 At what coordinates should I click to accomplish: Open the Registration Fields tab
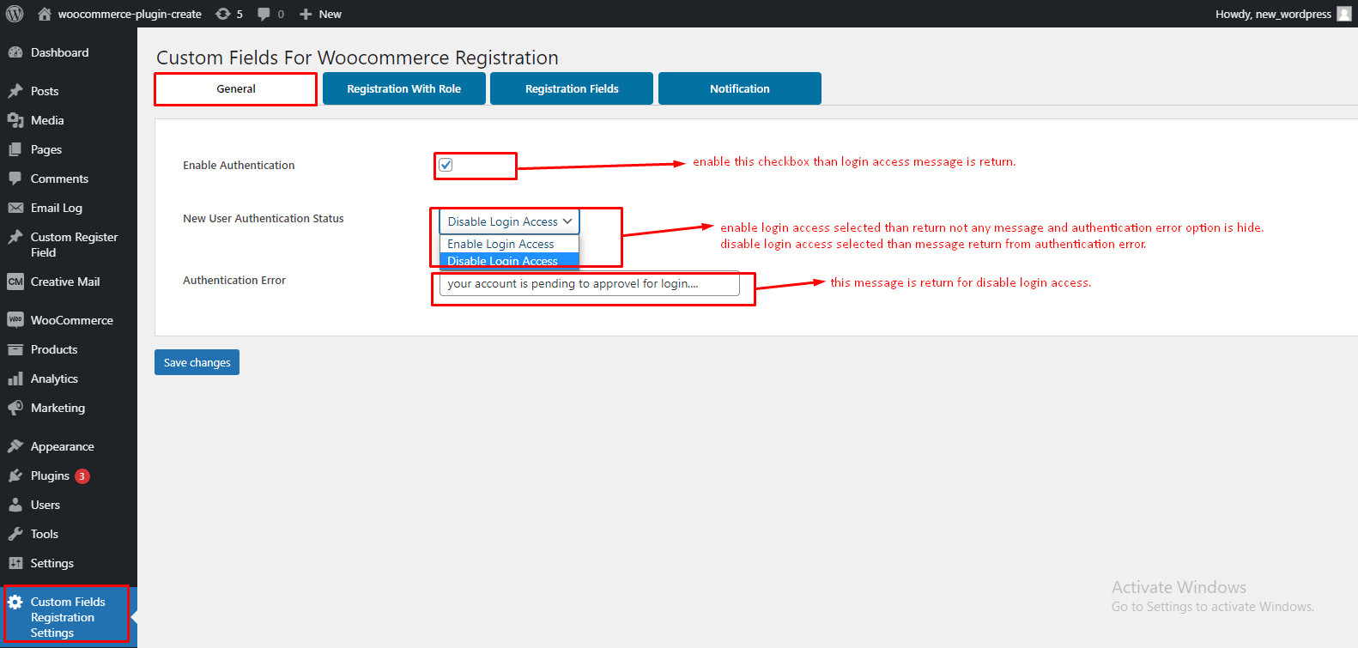point(572,88)
